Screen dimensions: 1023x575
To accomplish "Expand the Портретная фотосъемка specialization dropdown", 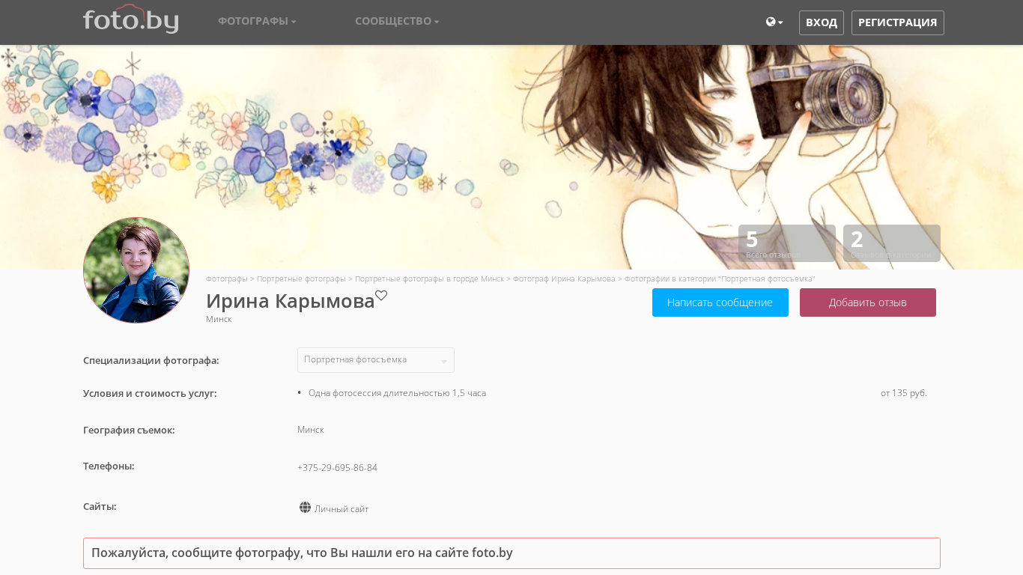I will [376, 360].
